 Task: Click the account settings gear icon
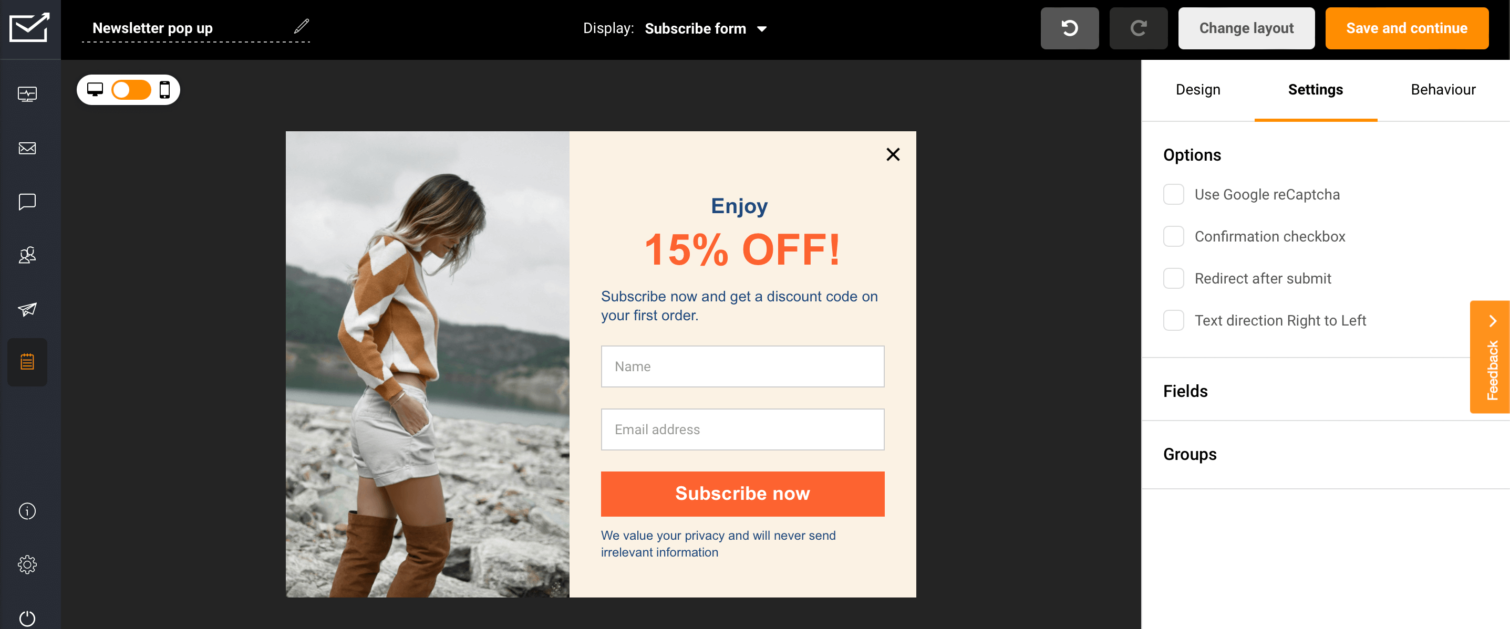click(28, 564)
